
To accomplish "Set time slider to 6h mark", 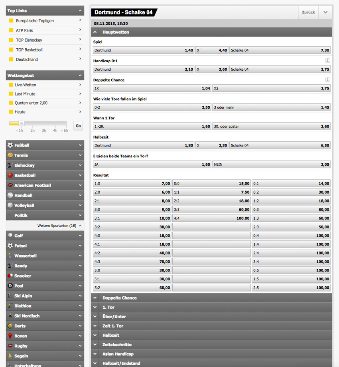I will [x=65, y=130].
